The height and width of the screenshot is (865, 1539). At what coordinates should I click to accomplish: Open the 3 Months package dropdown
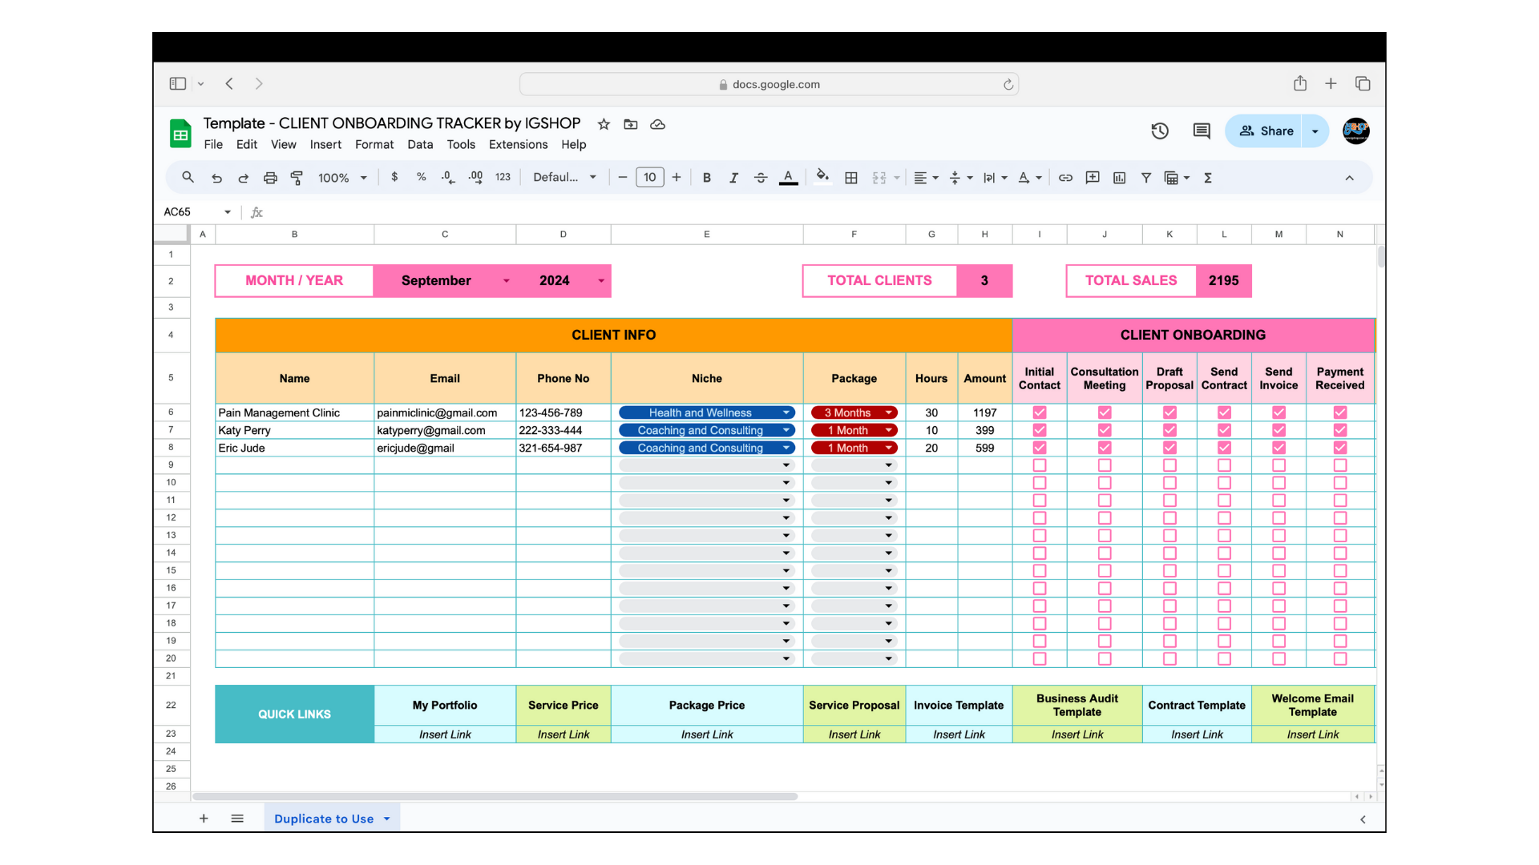point(888,412)
